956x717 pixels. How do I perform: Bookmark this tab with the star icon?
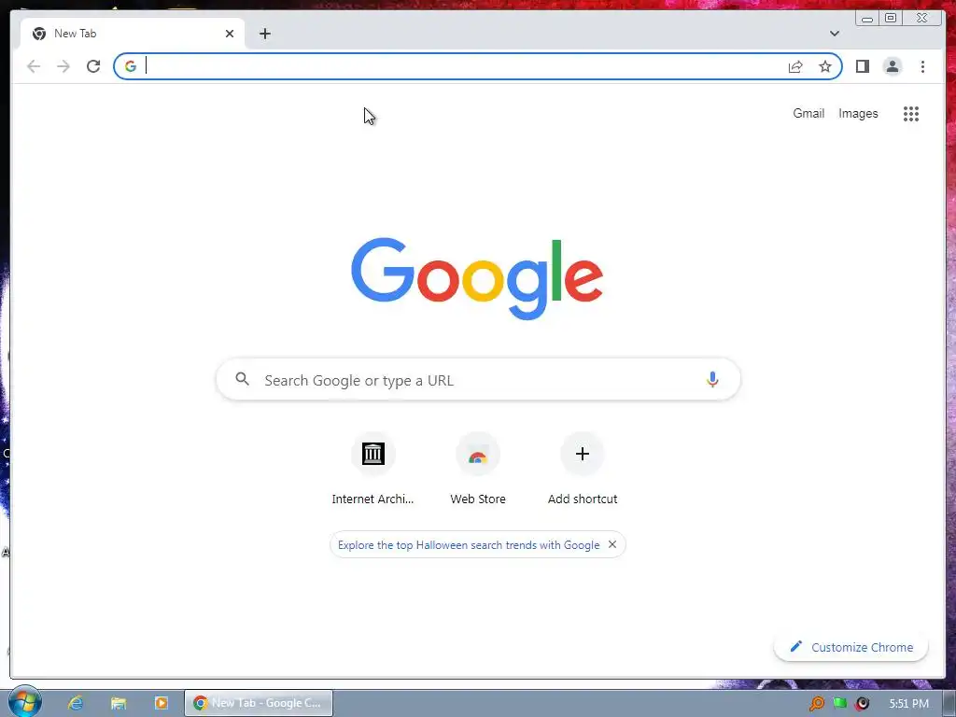pyautogui.click(x=825, y=66)
